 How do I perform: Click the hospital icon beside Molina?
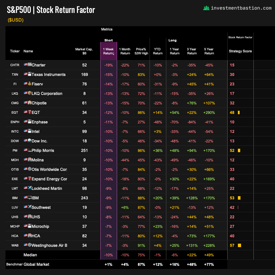[30, 159]
